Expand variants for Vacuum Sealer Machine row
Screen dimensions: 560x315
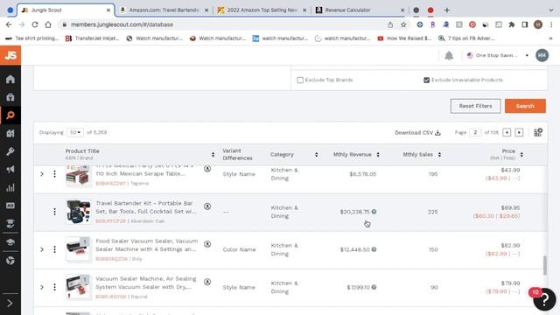42,287
